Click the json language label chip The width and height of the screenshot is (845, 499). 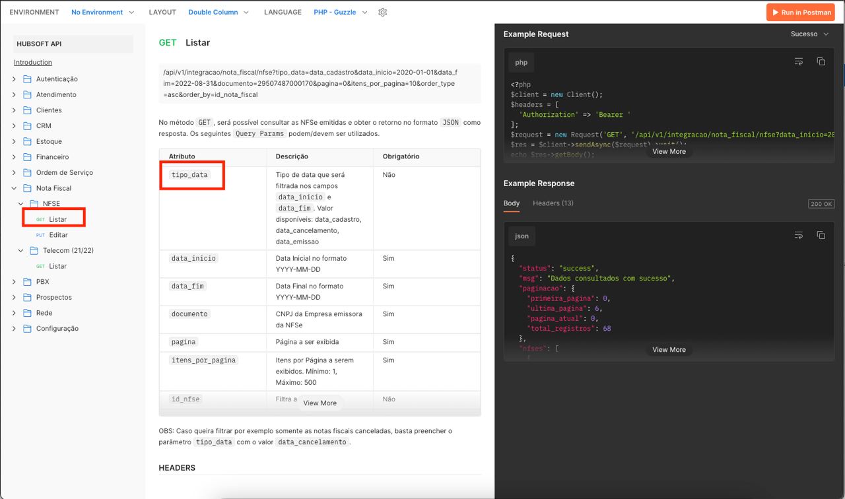point(522,236)
